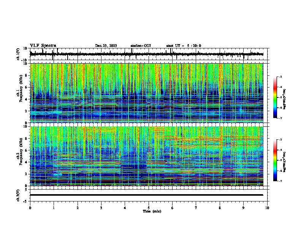Click the ch.1 "Frequency (kHz)" axis label

(21, 88)
